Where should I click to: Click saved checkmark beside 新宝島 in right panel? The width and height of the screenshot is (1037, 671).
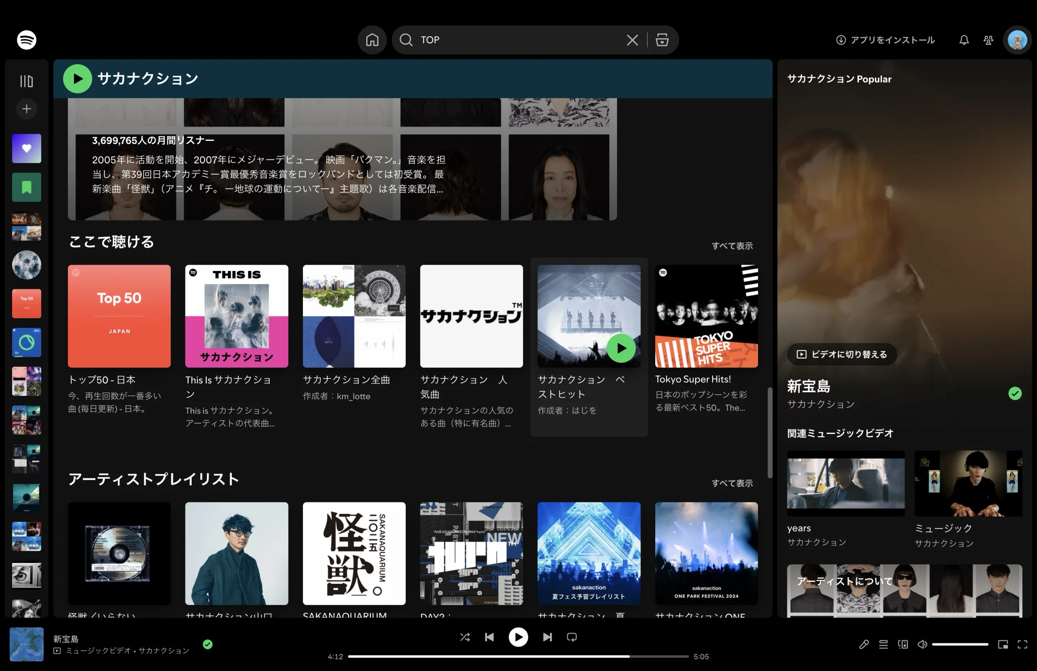pos(1015,393)
